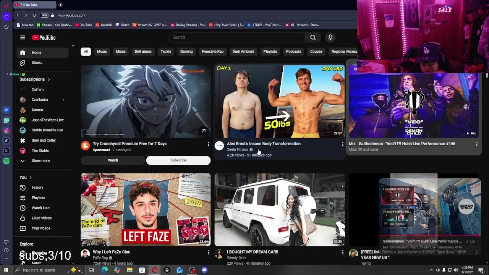
Task: Open WhatsApp in Opera's sidebar
Action: tap(6, 120)
